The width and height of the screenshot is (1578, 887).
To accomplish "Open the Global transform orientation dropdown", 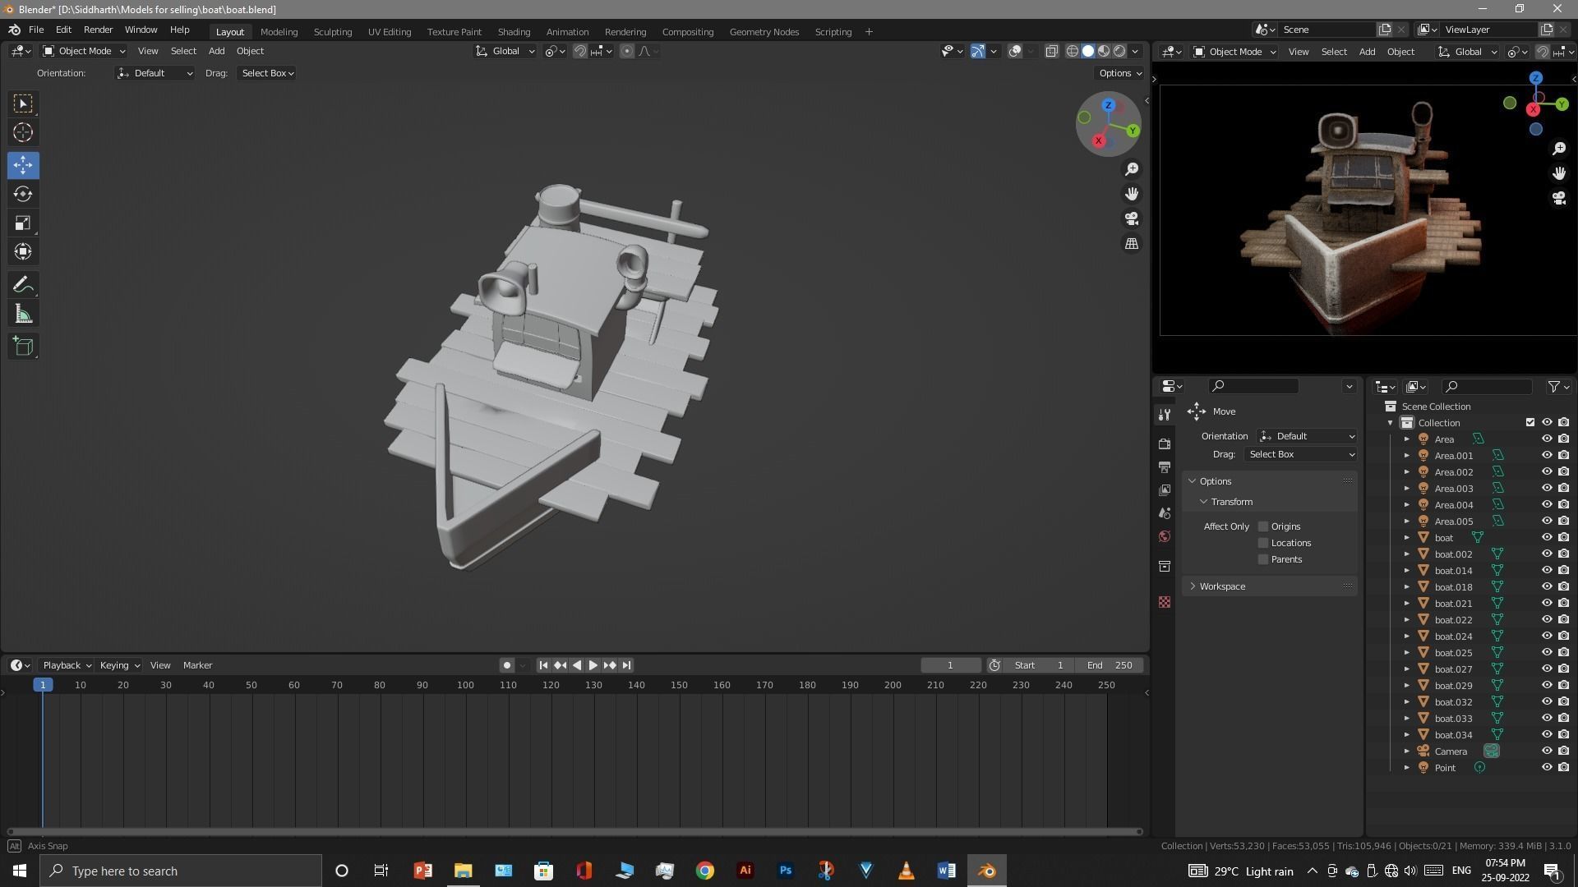I will point(505,51).
